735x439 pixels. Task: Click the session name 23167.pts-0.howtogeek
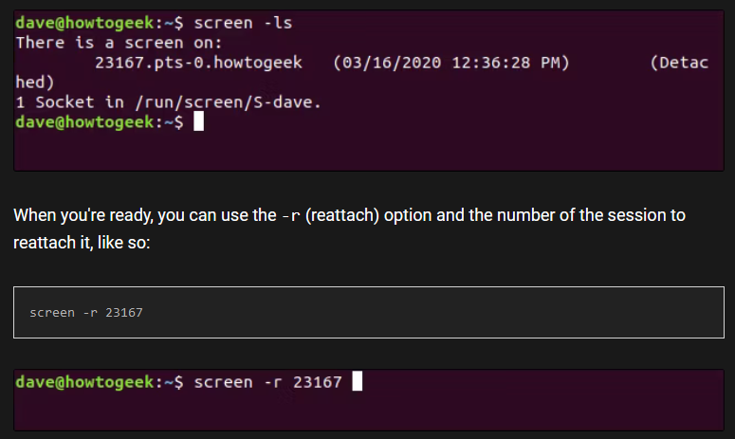pyautogui.click(x=199, y=63)
